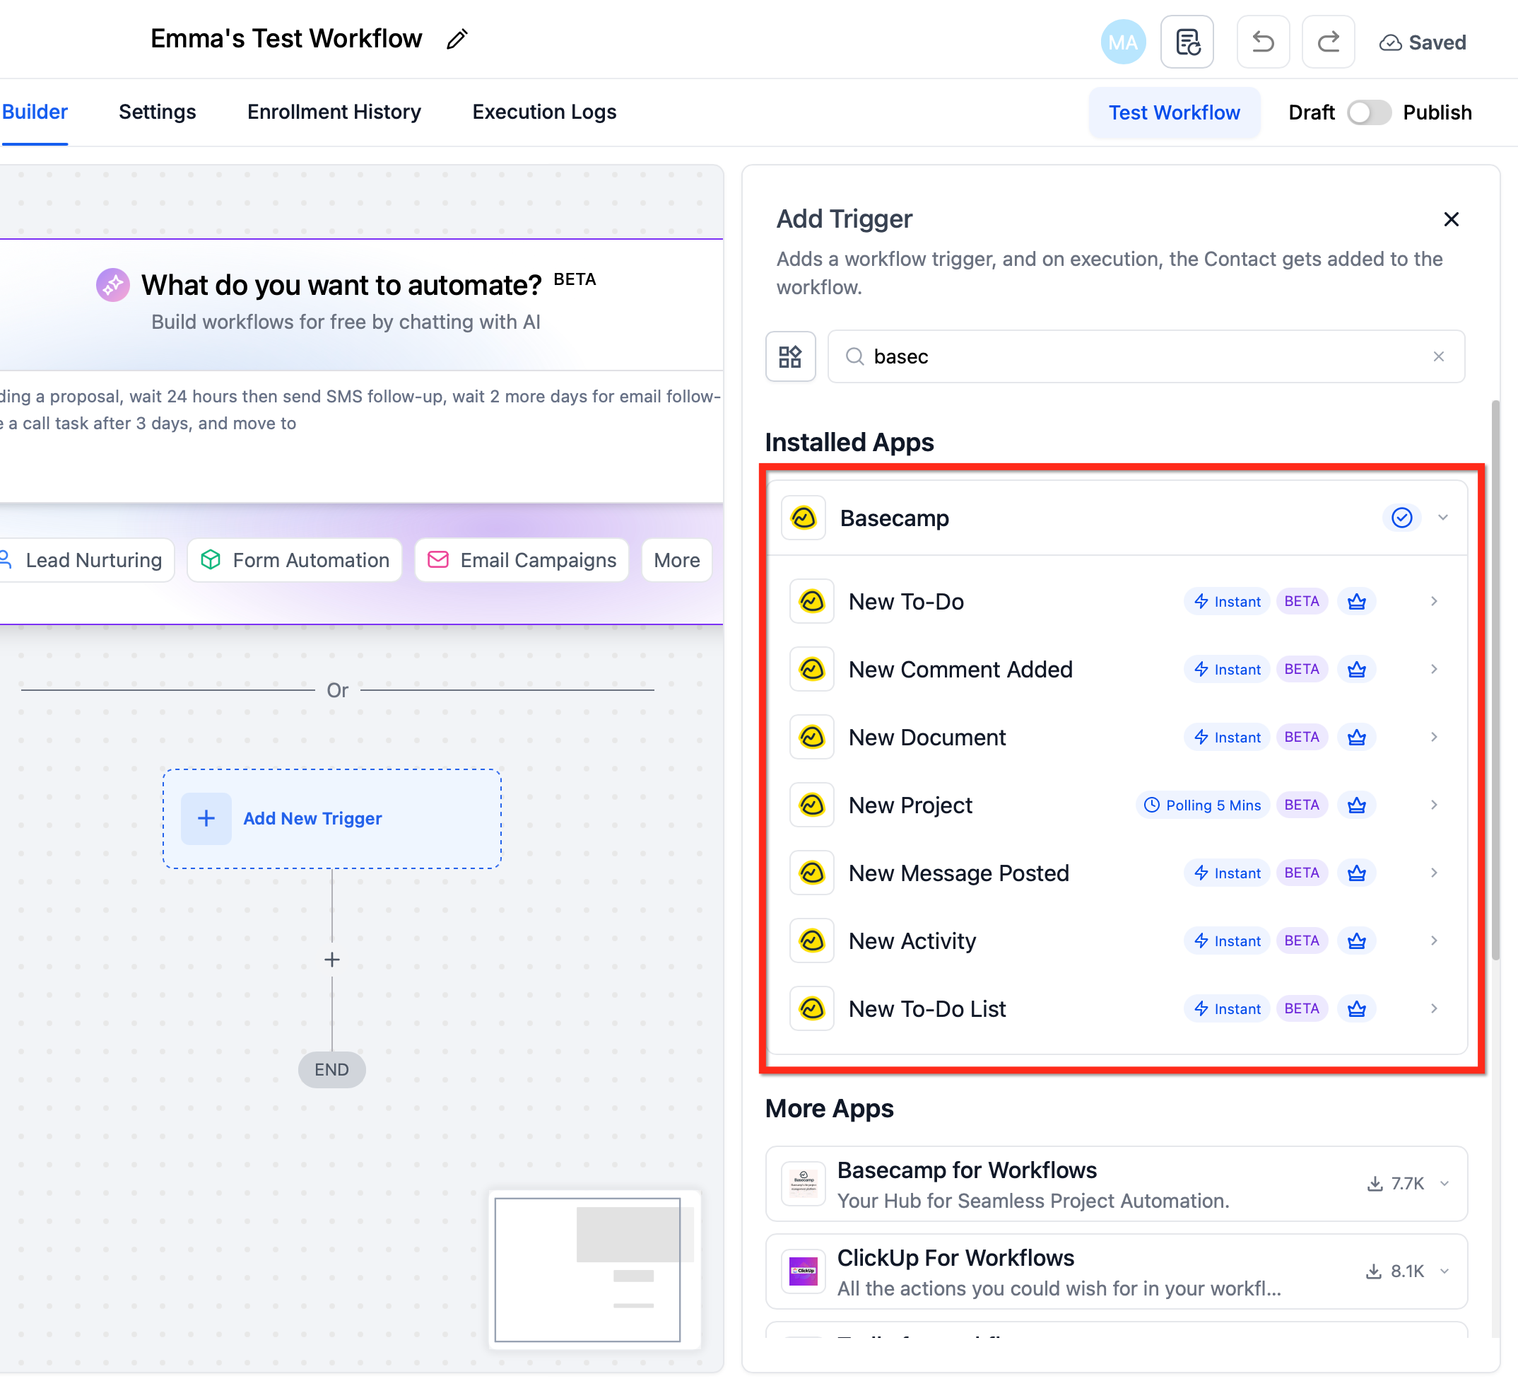
Task: Click the pencil icon to rename workflow
Action: pyautogui.click(x=457, y=39)
